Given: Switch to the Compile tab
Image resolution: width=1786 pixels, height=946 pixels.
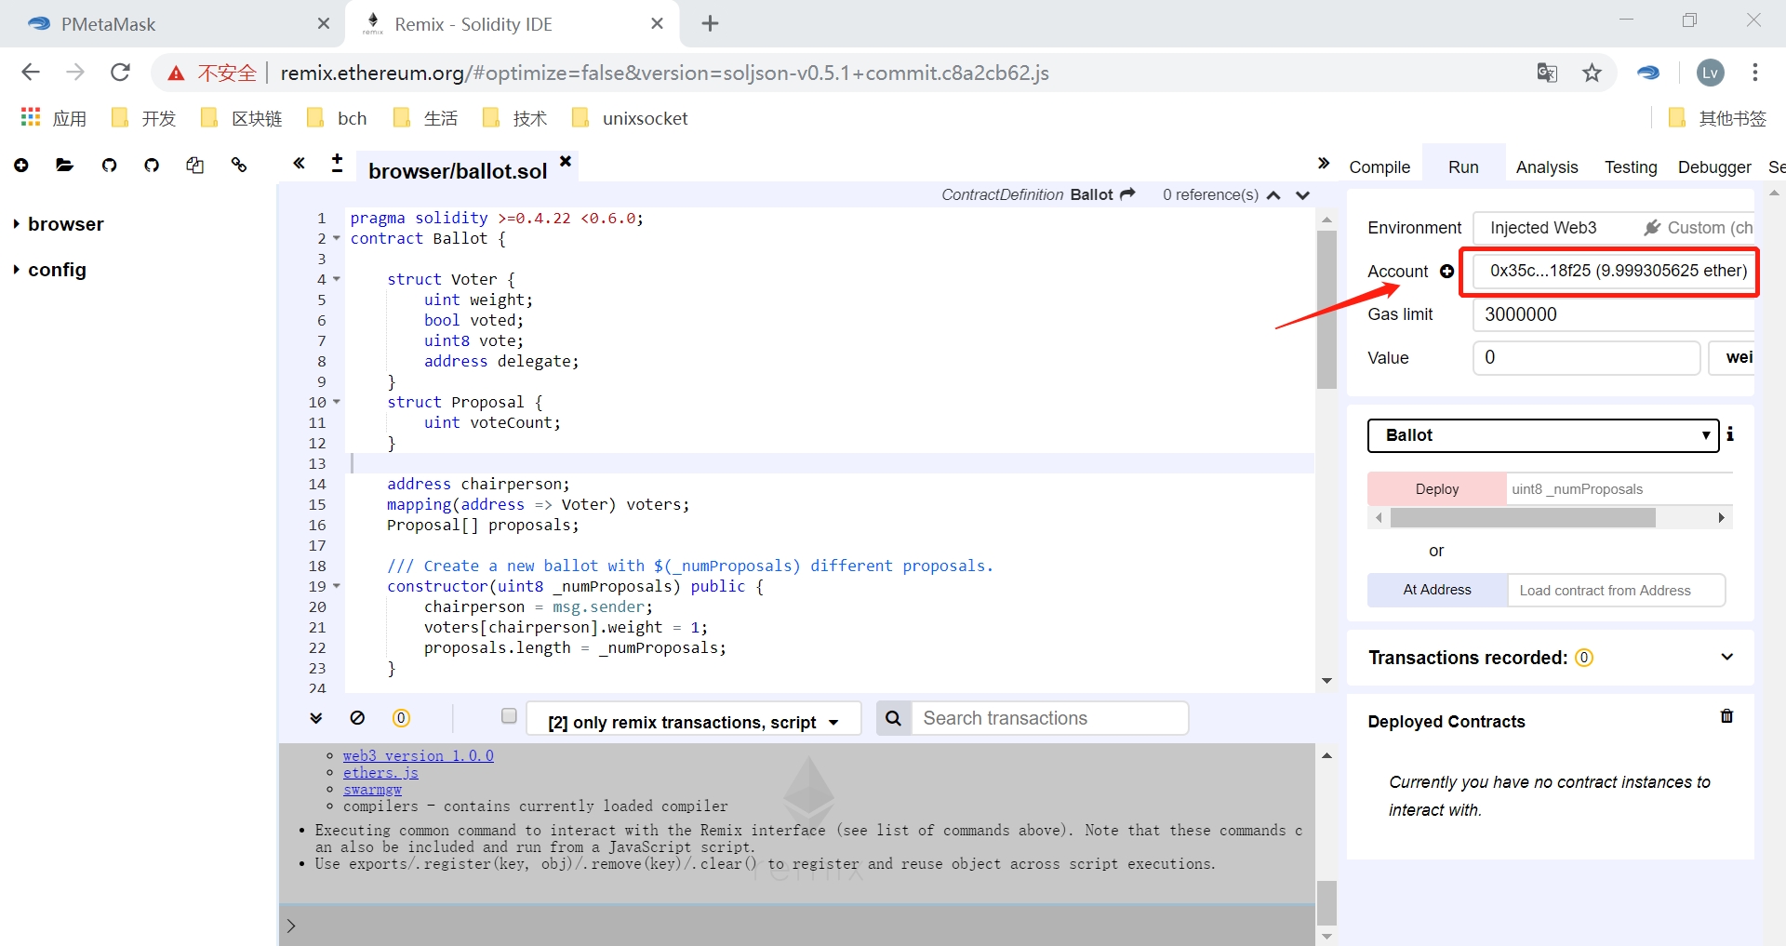Looking at the screenshot, I should coord(1379,167).
